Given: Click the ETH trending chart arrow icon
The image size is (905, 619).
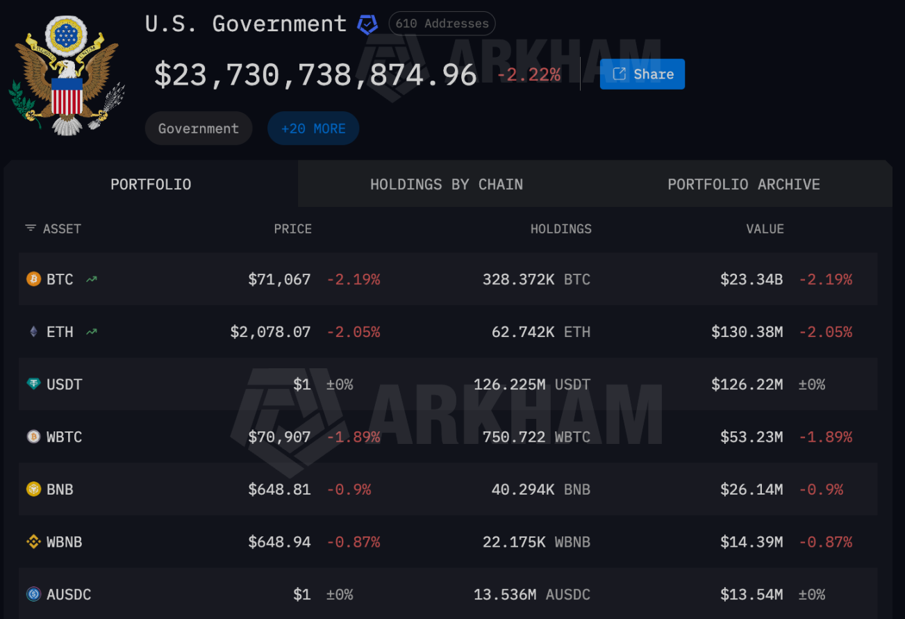Looking at the screenshot, I should coord(91,332).
